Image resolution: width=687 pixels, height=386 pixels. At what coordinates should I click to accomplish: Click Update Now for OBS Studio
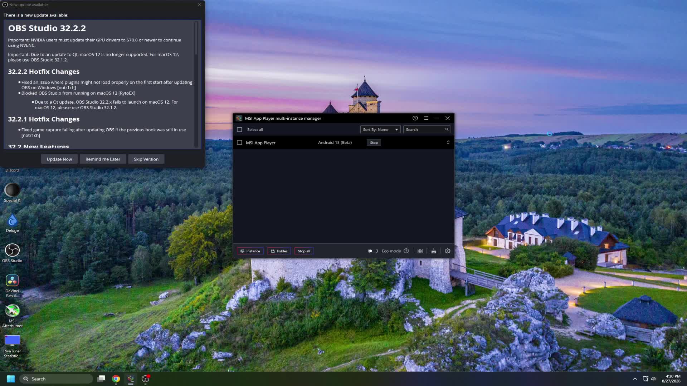point(59,159)
